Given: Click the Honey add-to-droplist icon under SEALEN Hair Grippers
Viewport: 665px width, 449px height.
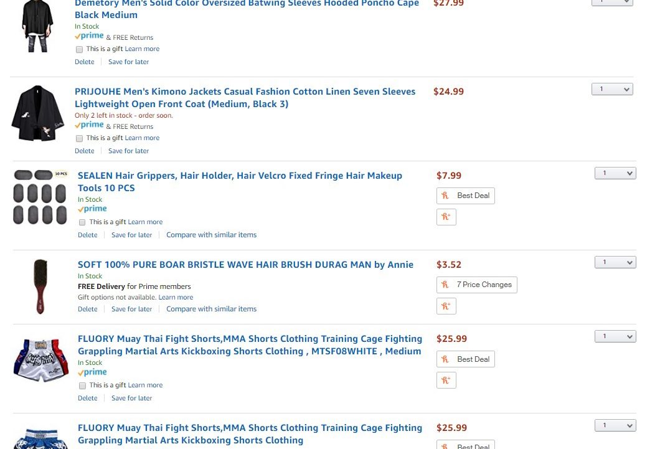Looking at the screenshot, I should click(x=446, y=217).
